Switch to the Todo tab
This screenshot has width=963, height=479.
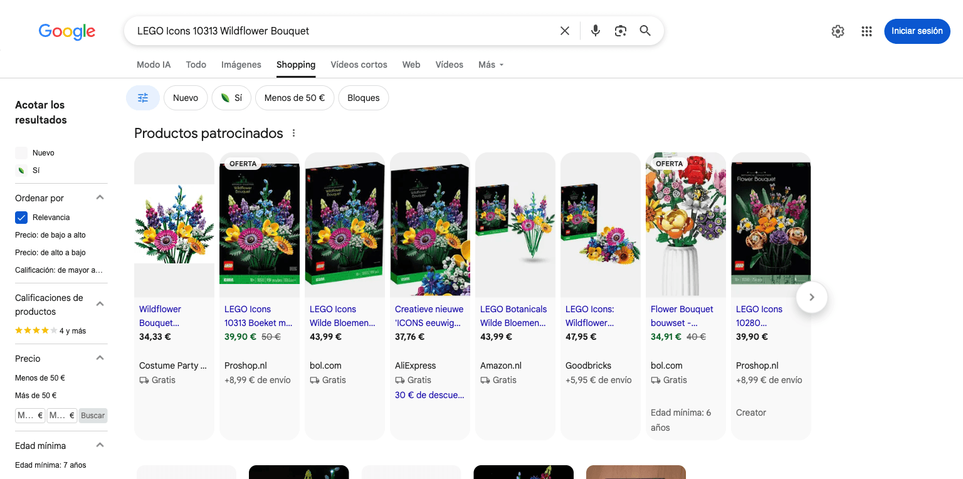[x=196, y=65]
